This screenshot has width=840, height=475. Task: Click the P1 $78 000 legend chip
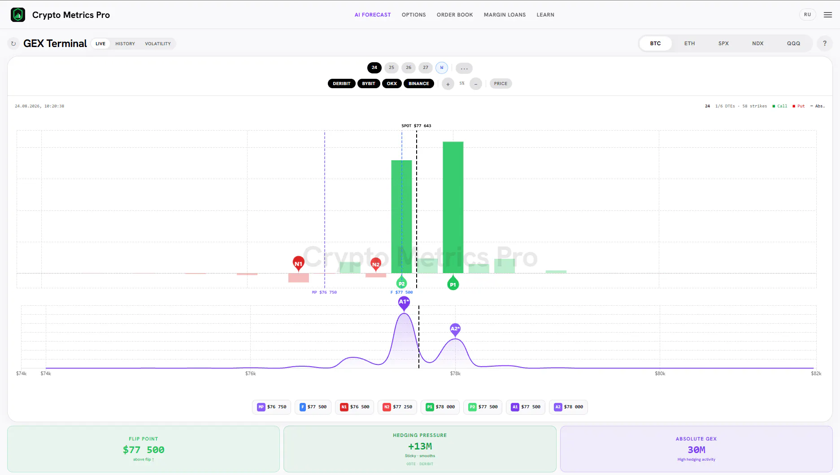(x=440, y=407)
